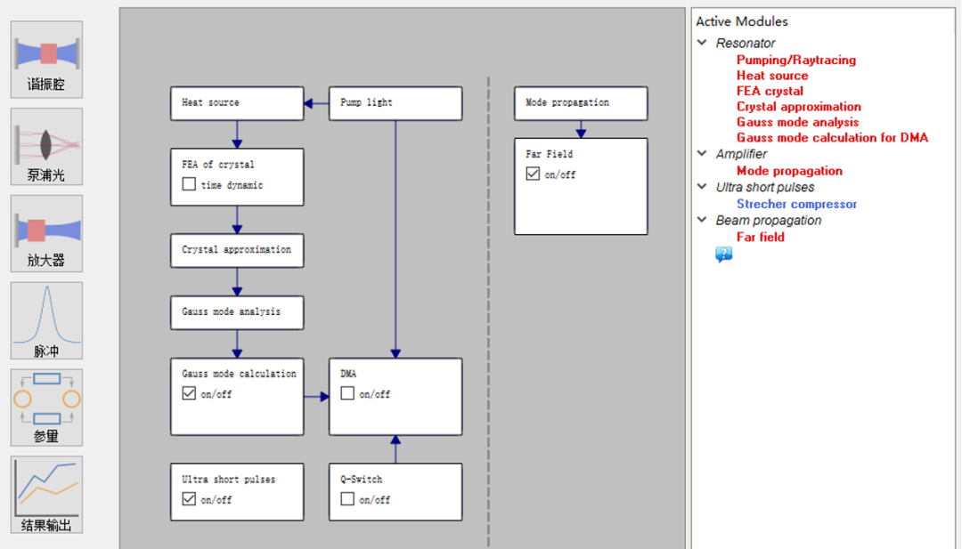Enable the DMA on/off checkbox
This screenshot has width=962, height=549.
click(x=347, y=394)
